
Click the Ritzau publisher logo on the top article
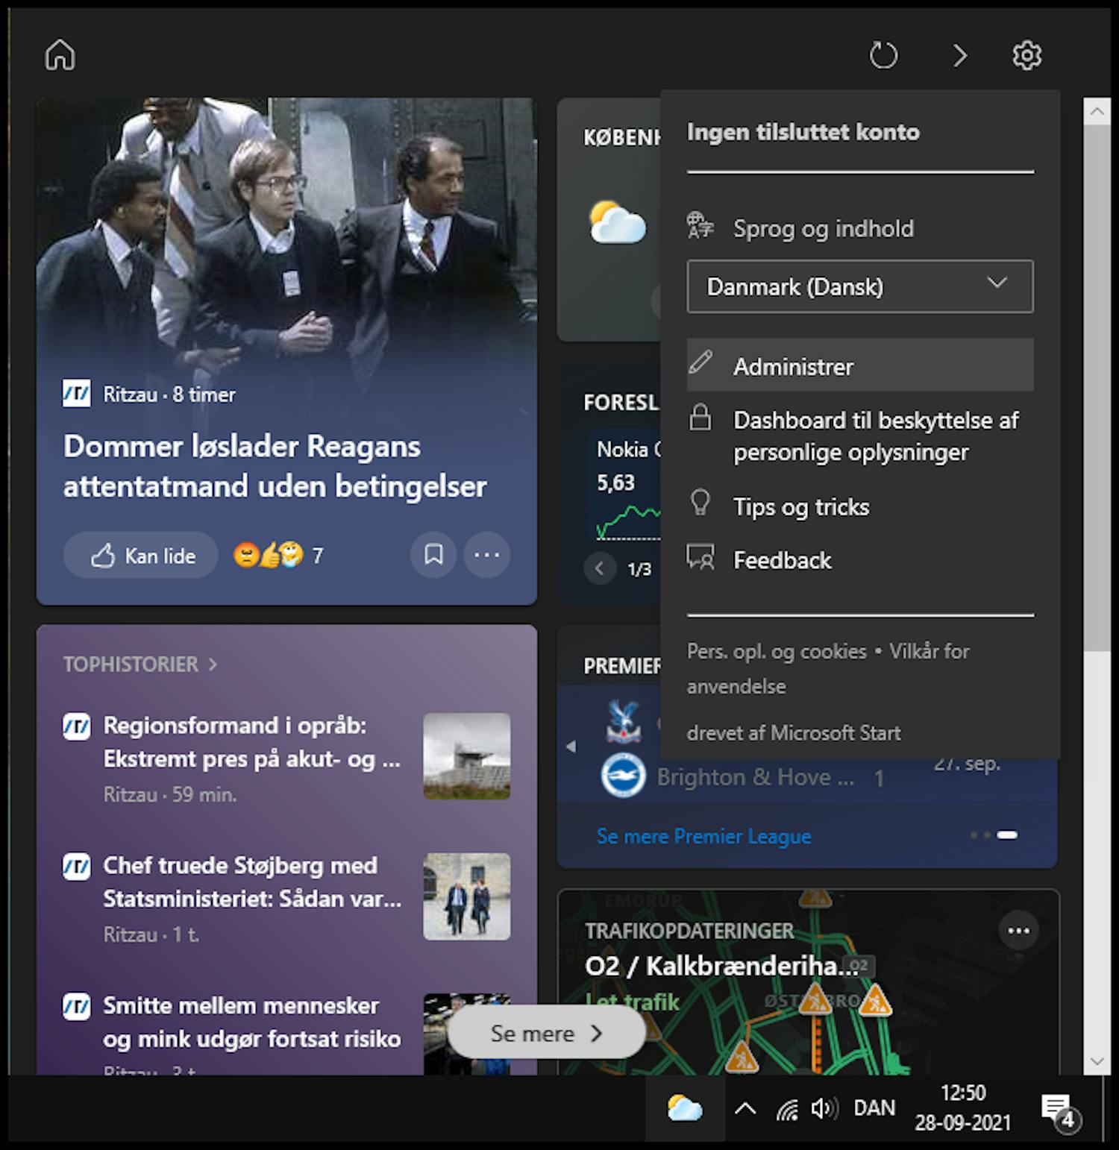pos(75,394)
